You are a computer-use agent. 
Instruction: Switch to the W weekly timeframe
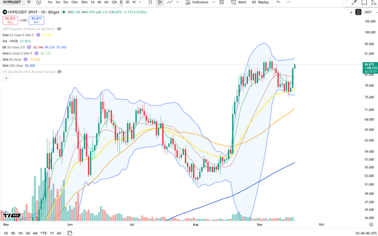(134, 2)
